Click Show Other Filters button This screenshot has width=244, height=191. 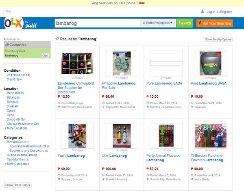pos(17,185)
